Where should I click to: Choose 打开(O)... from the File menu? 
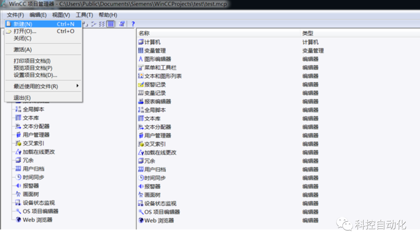click(43, 31)
